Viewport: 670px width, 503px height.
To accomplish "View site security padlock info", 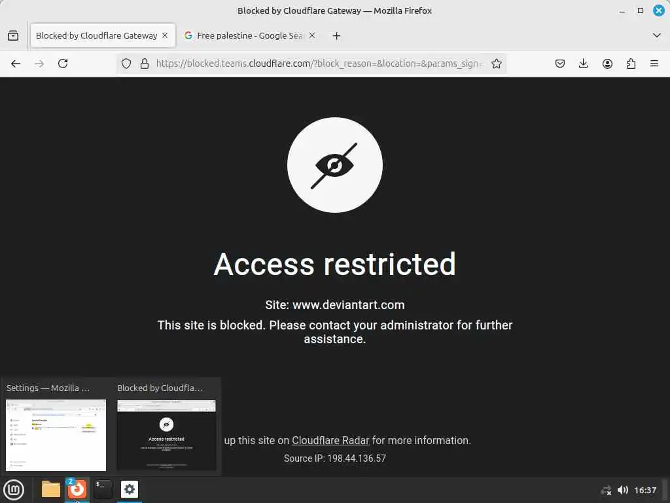I will (145, 64).
